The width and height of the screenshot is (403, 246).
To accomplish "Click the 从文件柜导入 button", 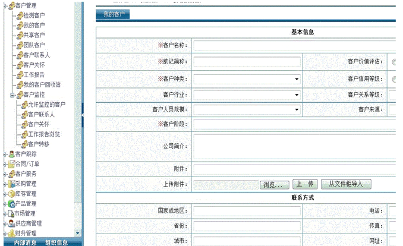I will pyautogui.click(x=346, y=184).
